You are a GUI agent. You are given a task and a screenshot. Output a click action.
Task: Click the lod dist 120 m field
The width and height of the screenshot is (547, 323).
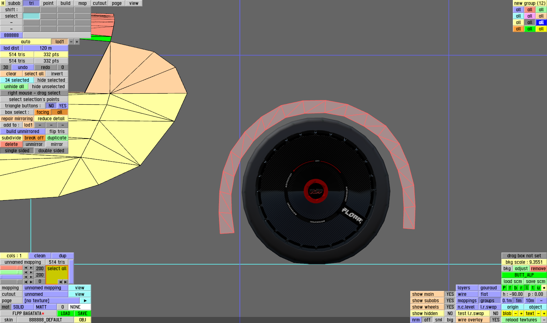46,48
